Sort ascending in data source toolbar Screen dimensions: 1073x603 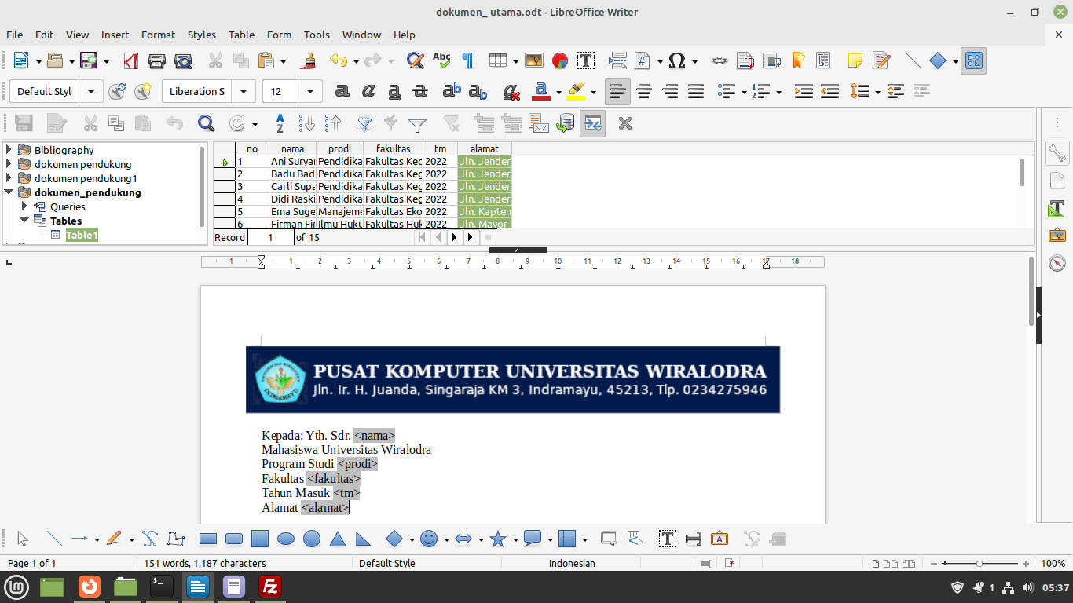tap(308, 123)
